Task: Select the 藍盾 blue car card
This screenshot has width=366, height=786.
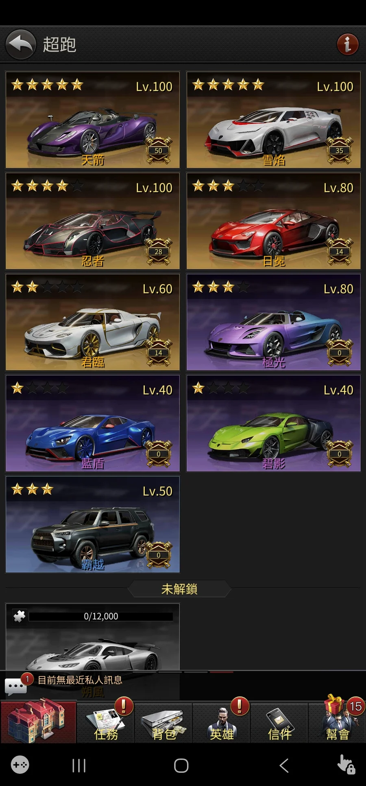Action: coord(93,423)
